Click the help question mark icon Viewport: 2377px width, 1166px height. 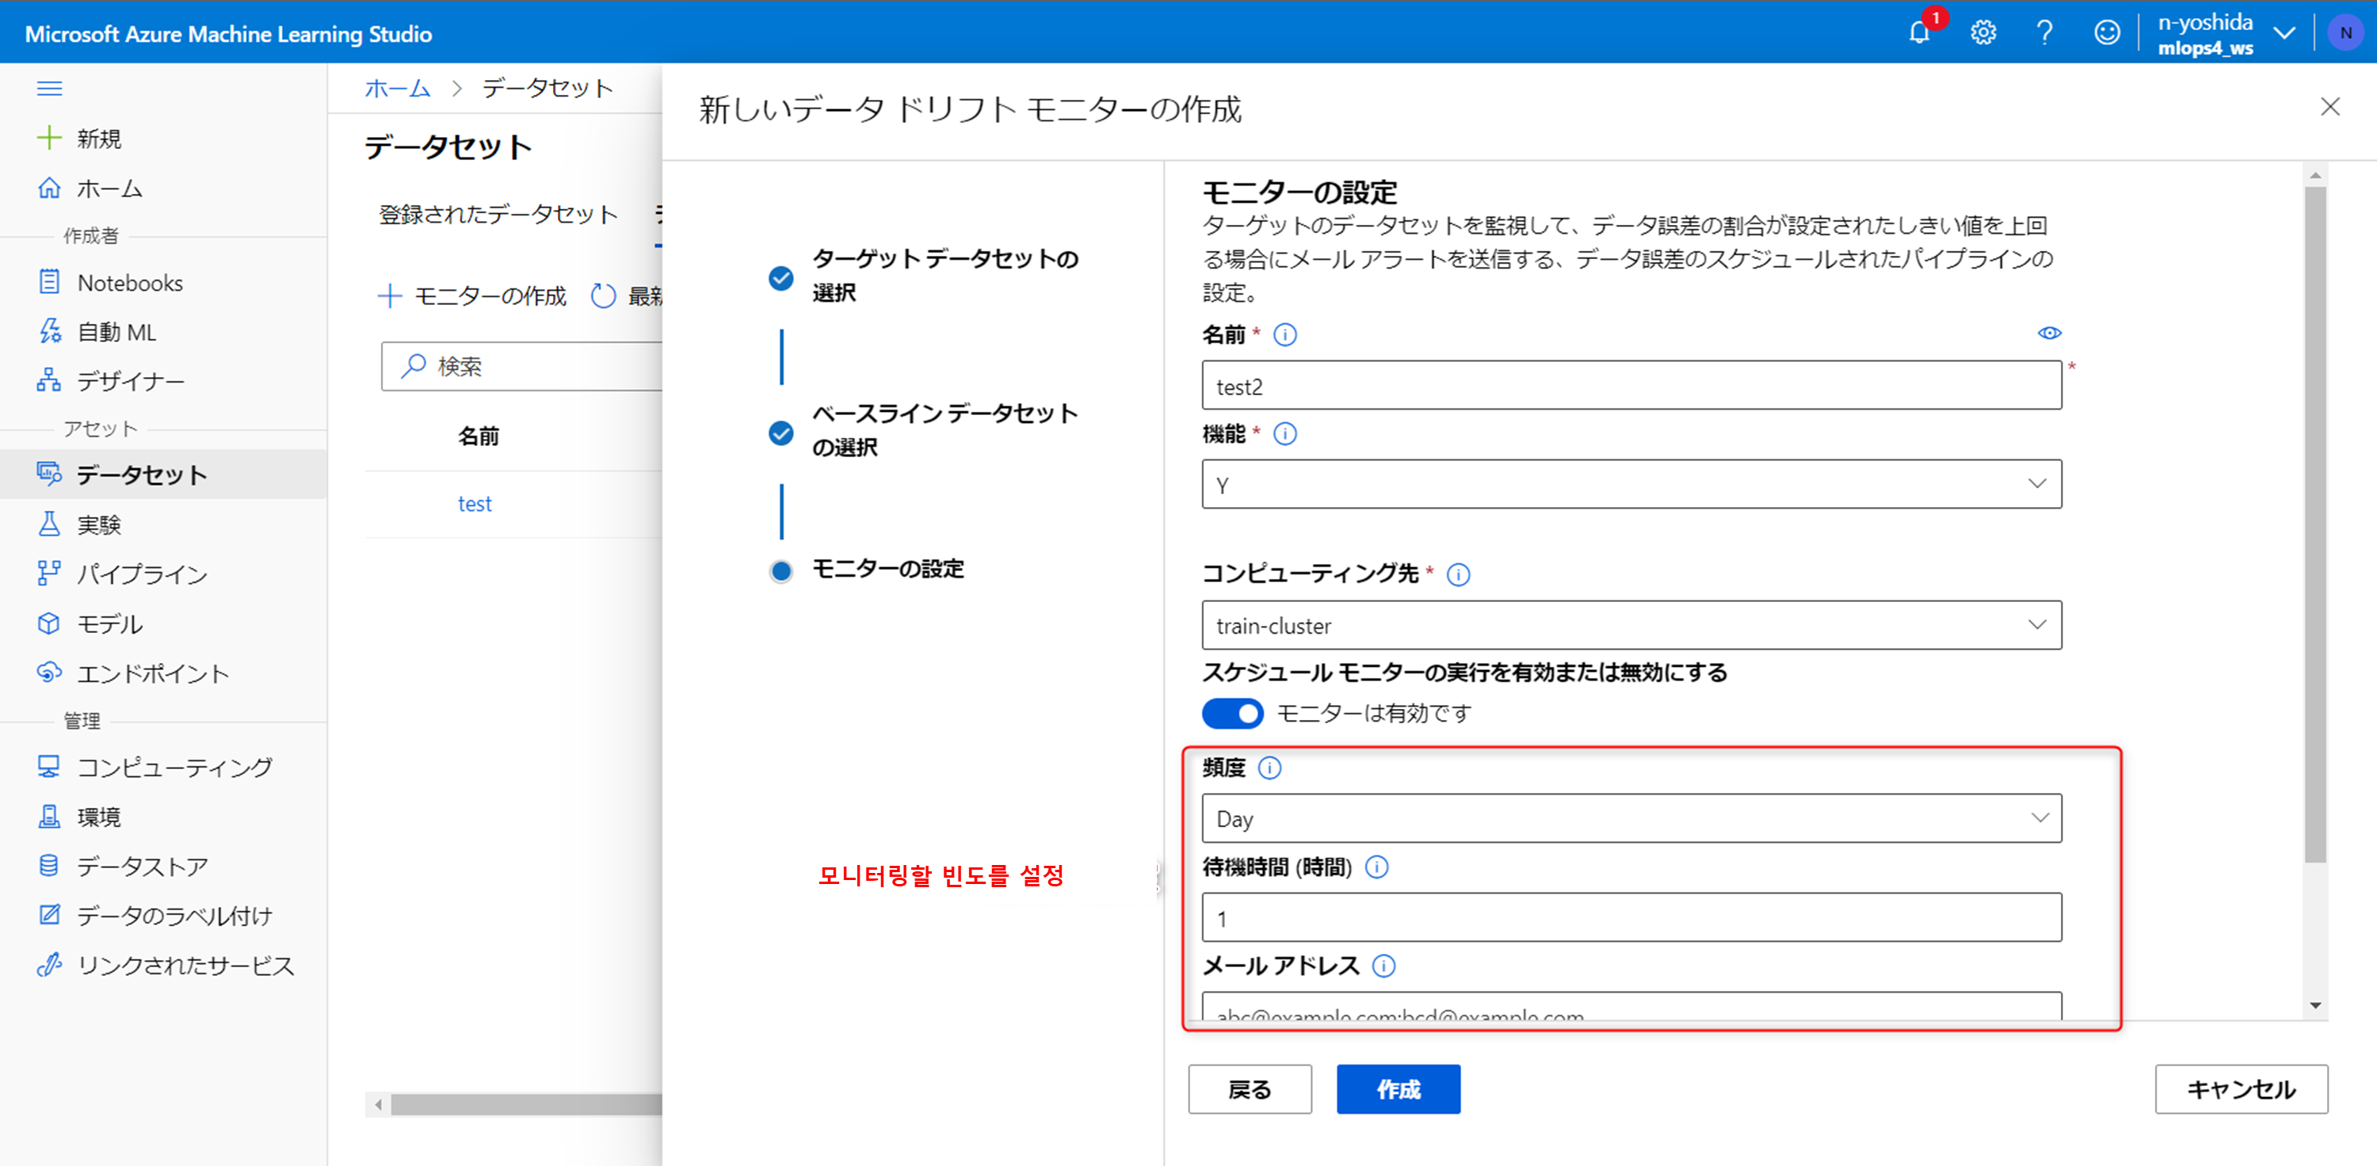click(2045, 33)
